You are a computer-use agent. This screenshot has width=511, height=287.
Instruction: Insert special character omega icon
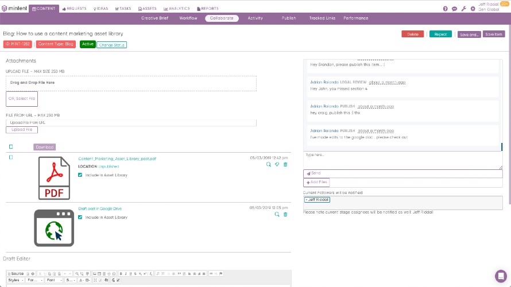click(114, 274)
